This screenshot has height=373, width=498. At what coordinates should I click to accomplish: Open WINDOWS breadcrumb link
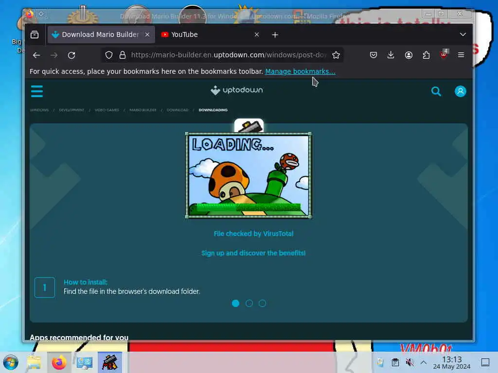click(x=39, y=110)
